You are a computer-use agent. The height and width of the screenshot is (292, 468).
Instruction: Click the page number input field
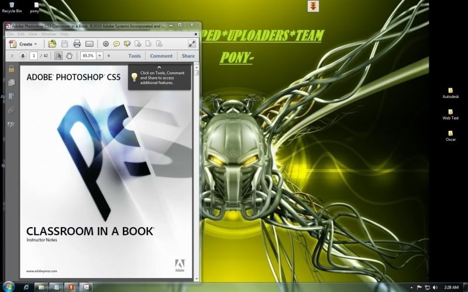pyautogui.click(x=34, y=55)
